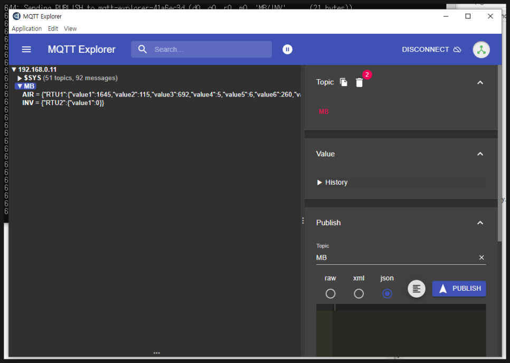
Task: Collapse the 192.168.0.11 tree node
Action: 14,70
